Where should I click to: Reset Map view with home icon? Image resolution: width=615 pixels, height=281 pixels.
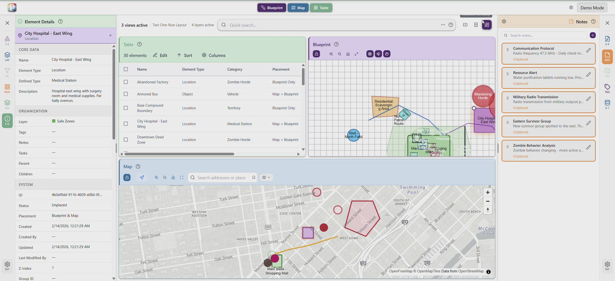click(173, 178)
